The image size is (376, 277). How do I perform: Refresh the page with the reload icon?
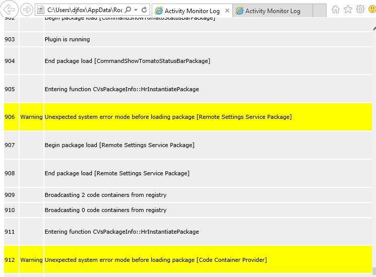pos(144,10)
